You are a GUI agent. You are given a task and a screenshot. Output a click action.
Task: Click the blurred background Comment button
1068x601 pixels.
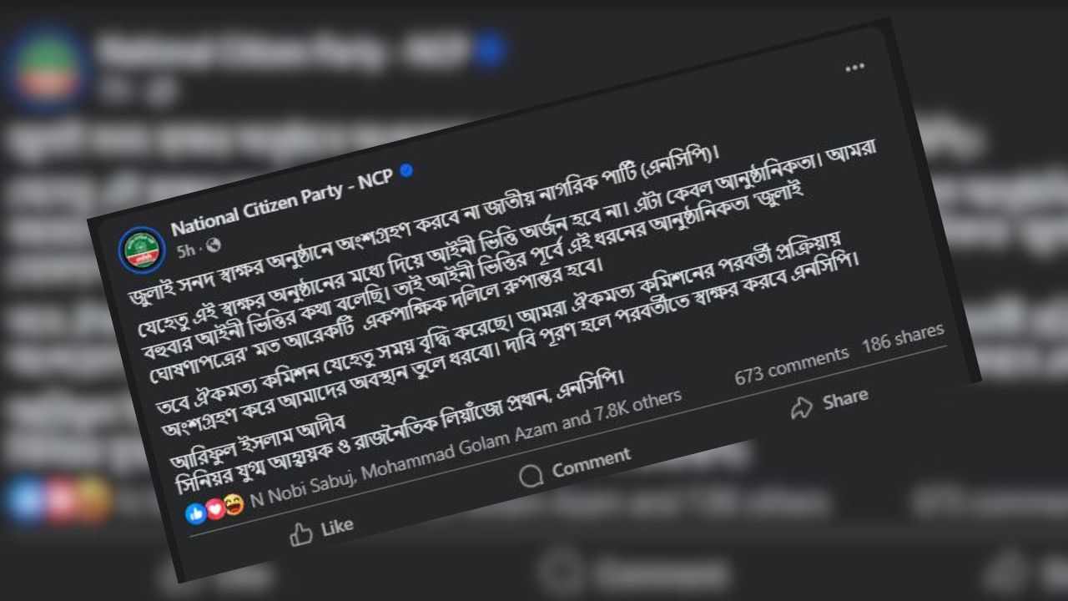point(634,573)
